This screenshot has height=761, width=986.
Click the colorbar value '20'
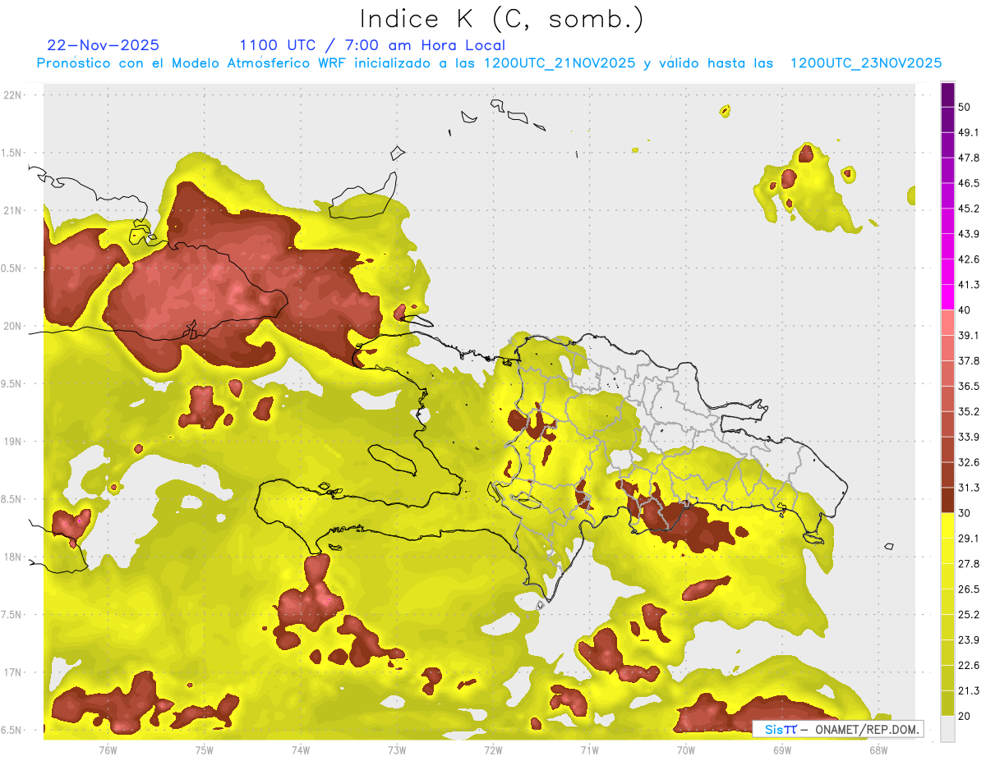click(x=965, y=717)
